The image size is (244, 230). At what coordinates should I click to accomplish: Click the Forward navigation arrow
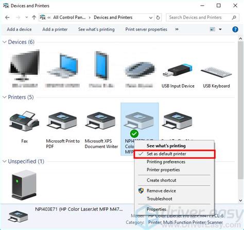(18, 18)
